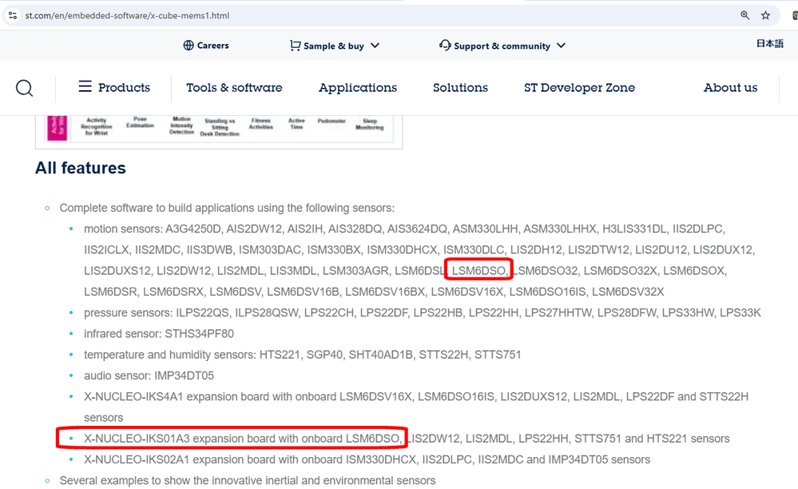Click the zoom magnifier icon in address bar
This screenshot has width=798, height=489.
pyautogui.click(x=744, y=15)
